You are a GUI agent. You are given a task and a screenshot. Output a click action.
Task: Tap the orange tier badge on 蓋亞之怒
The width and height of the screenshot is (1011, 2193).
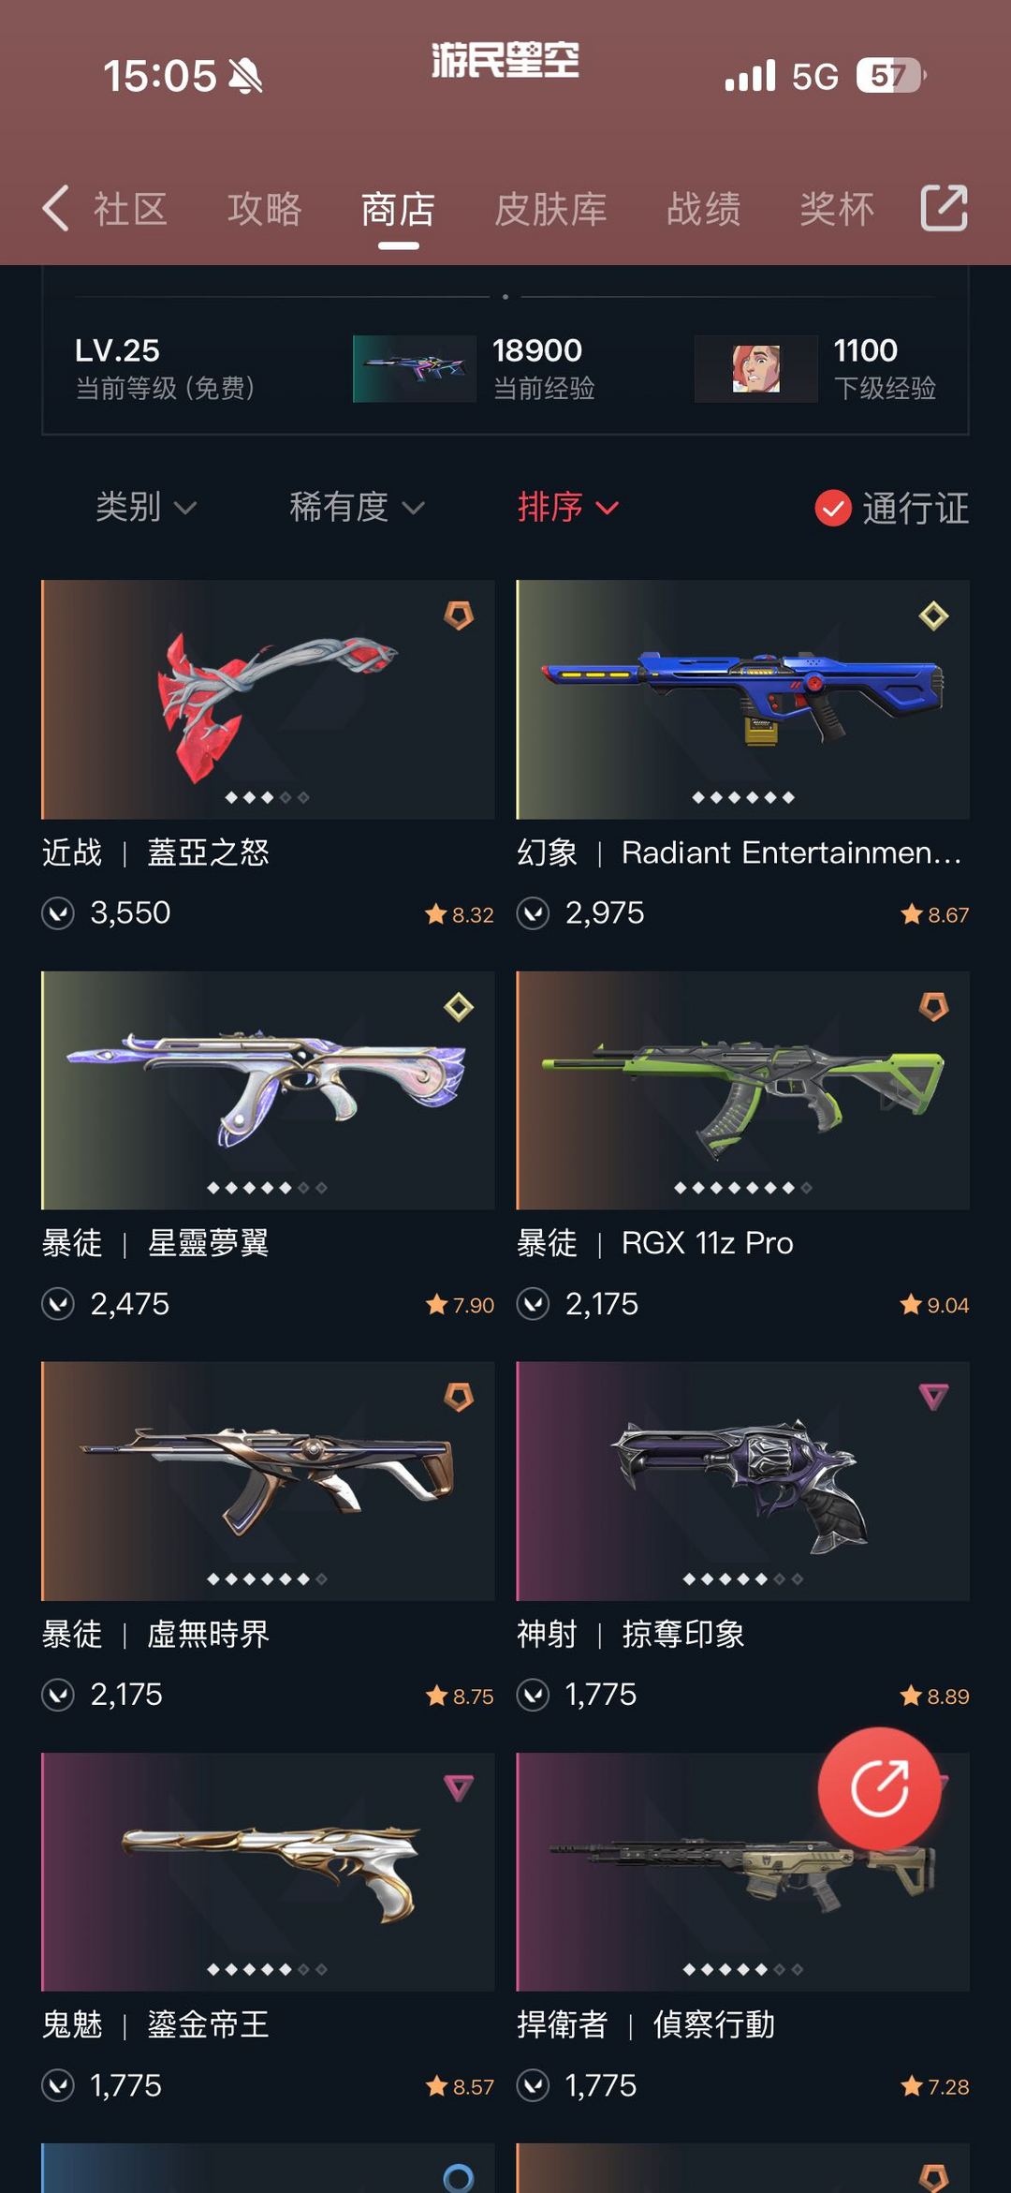pos(459,615)
